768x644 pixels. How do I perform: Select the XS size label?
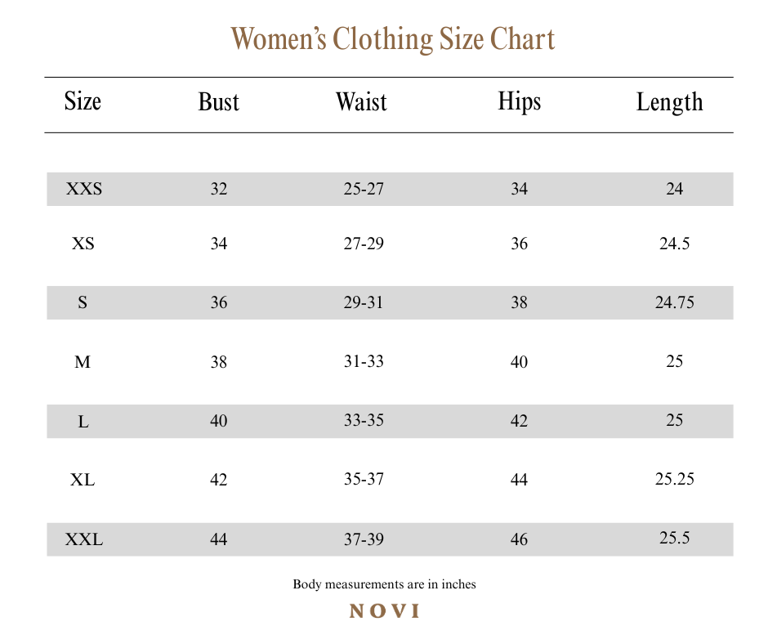coord(83,244)
